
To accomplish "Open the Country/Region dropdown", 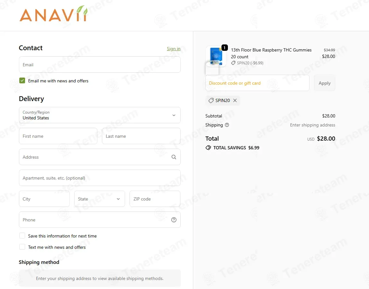I will point(100,115).
